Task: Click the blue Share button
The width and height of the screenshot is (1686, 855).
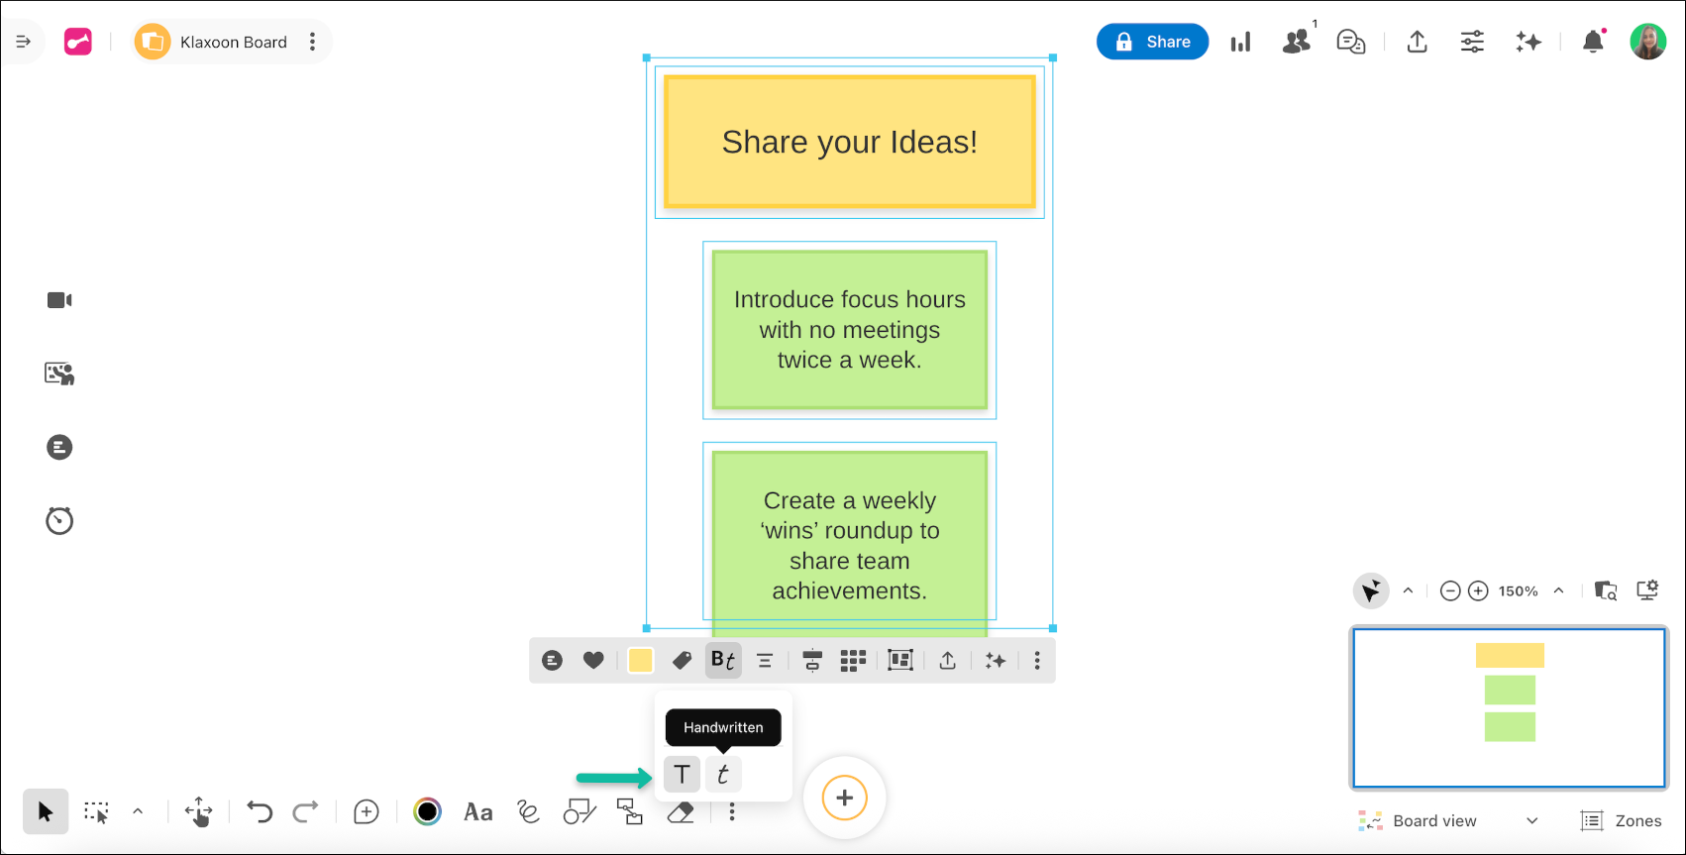Action: (1152, 42)
